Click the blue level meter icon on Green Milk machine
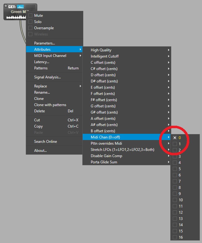 click(x=20, y=7)
